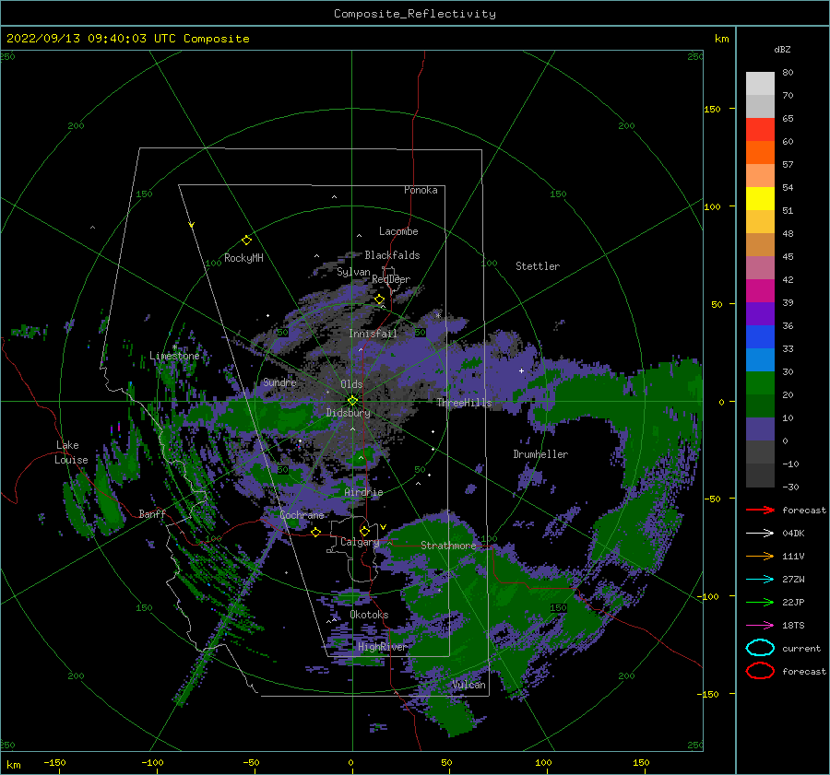Select the red 60-65 dBZ swatch
The image size is (830, 775).
point(760,130)
